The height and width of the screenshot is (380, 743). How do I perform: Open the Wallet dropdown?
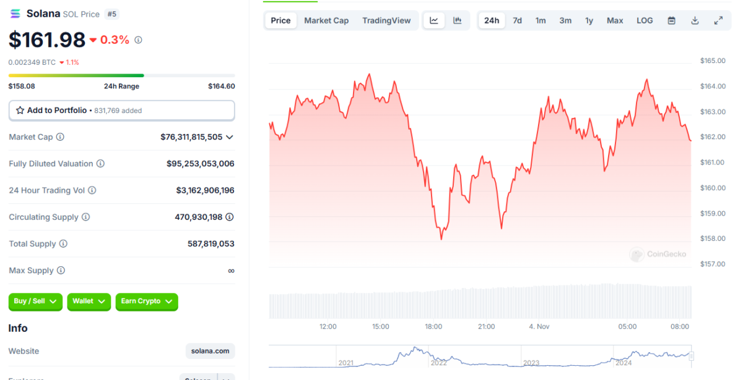[x=89, y=302]
